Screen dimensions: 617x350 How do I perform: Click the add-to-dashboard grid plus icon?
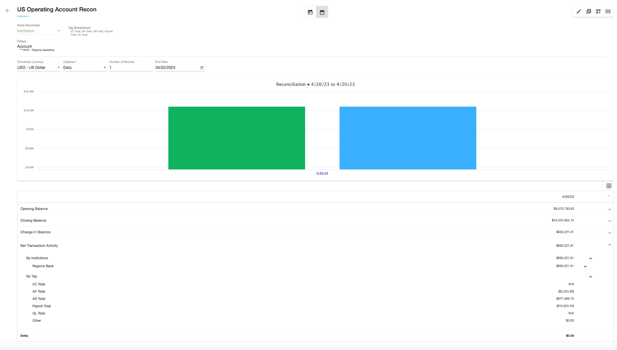(598, 12)
